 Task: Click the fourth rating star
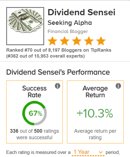coord(89,41)
